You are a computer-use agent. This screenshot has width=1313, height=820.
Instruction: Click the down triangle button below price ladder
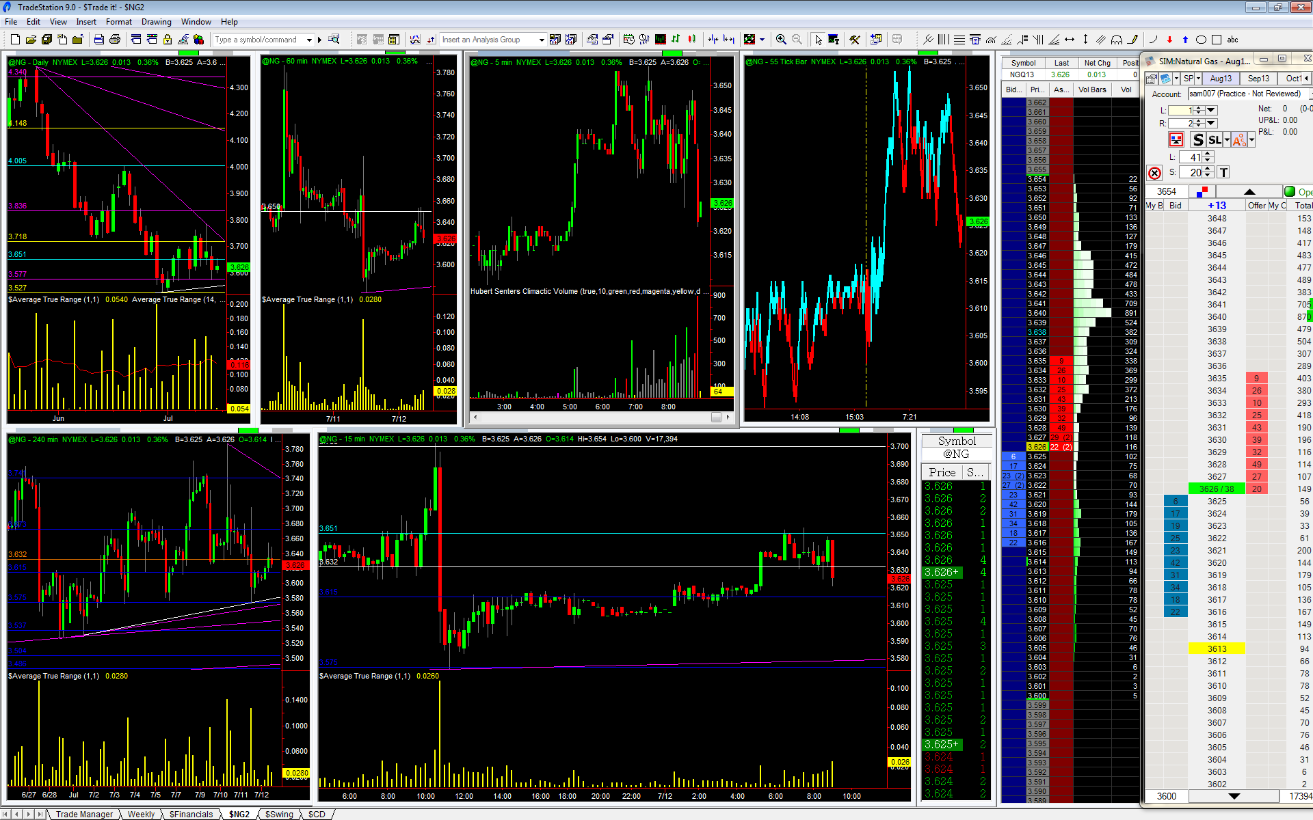click(x=1234, y=796)
